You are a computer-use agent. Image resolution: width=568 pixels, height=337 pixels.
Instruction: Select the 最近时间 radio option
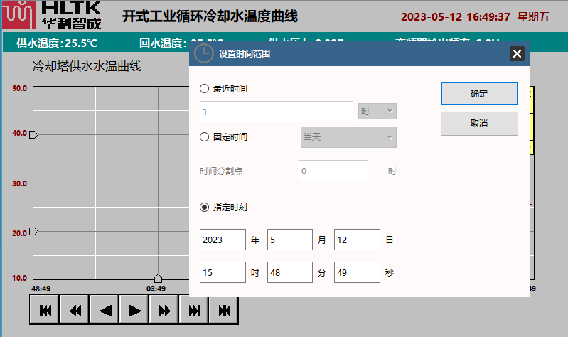[205, 89]
